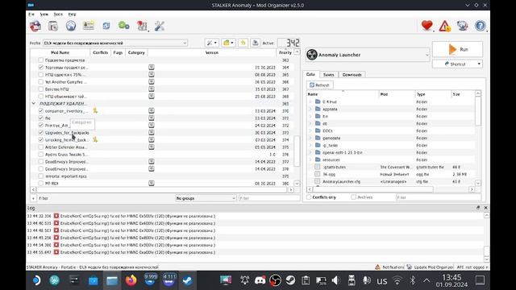
Task: Open Firefox from the taskbar
Action: [x=131, y=280]
